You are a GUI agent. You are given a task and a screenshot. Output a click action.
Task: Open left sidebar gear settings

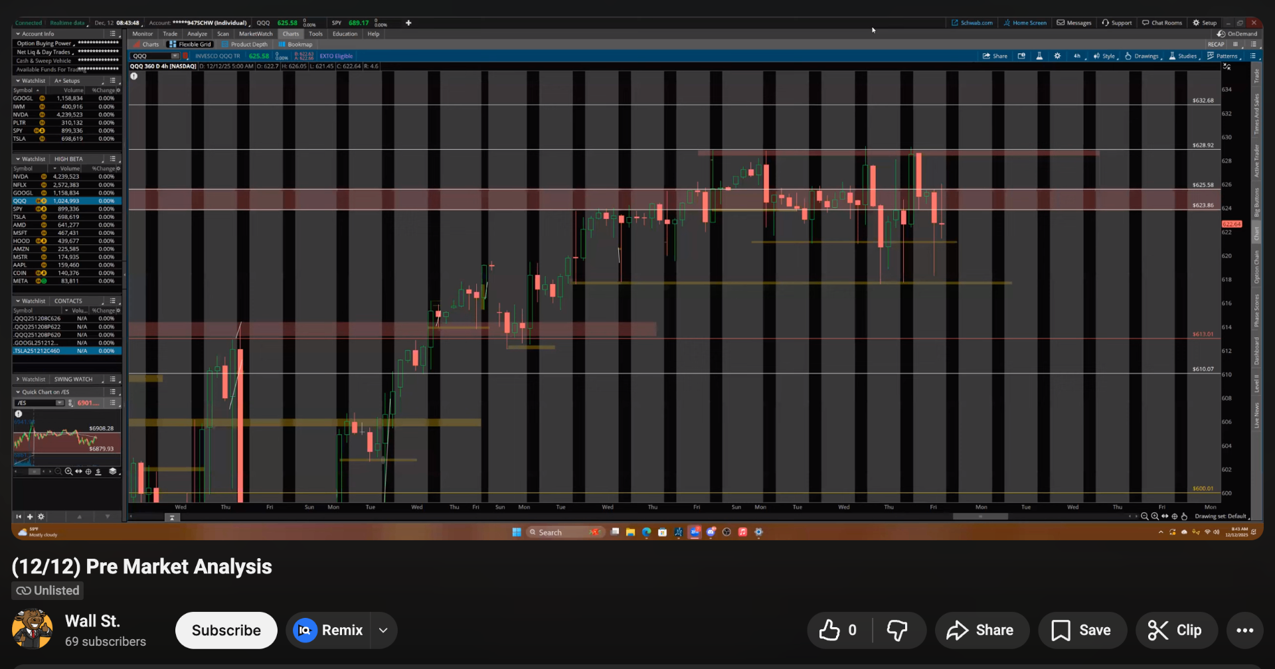pyautogui.click(x=41, y=516)
